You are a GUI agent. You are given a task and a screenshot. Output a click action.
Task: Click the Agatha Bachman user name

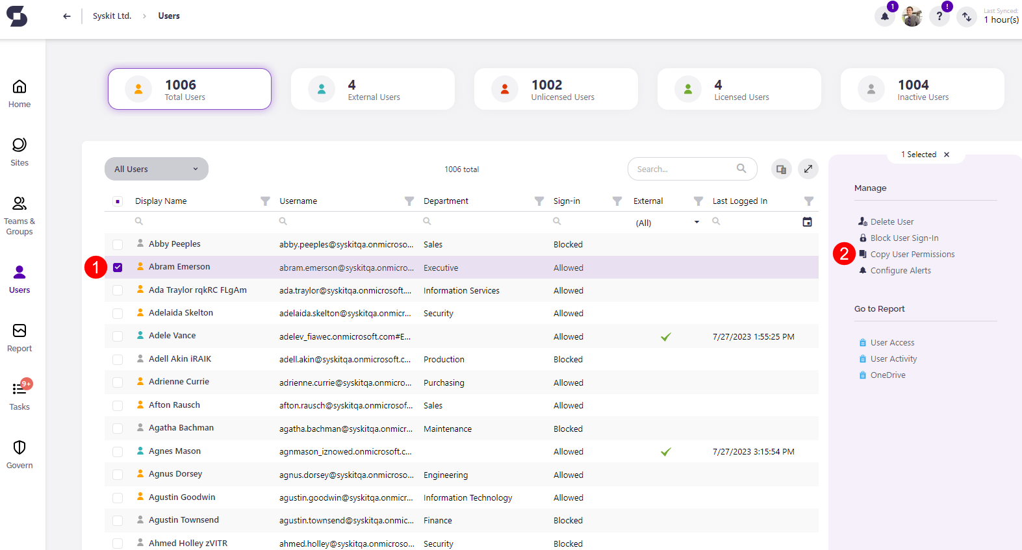pos(181,427)
